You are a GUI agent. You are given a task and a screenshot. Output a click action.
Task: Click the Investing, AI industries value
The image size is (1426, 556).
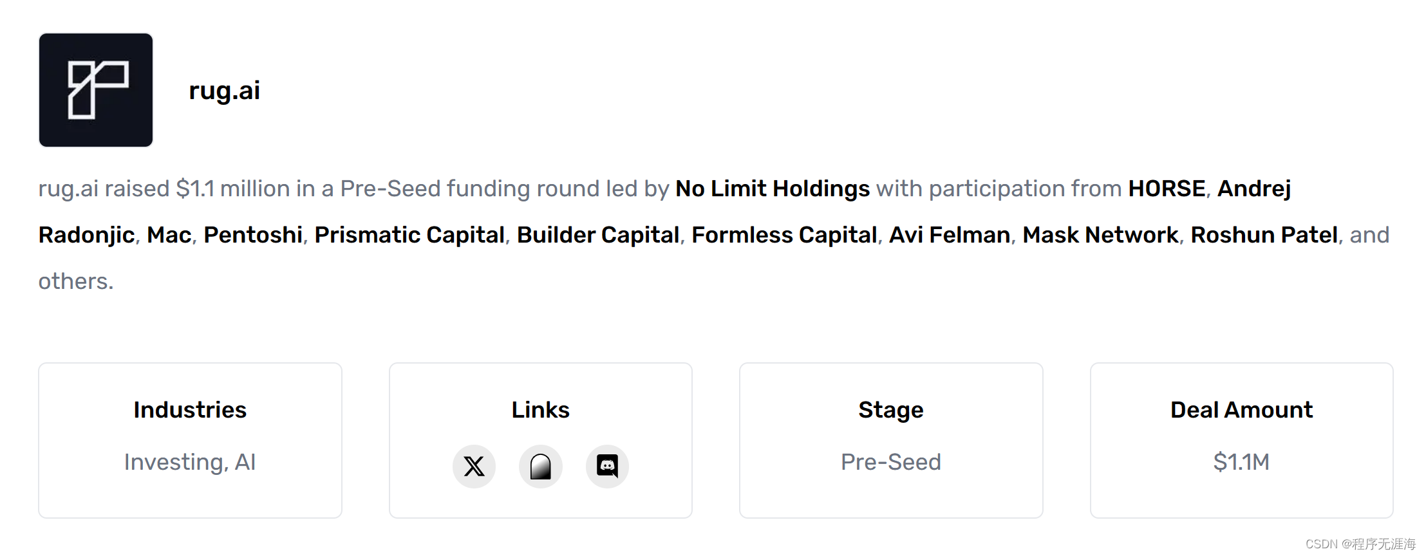click(190, 462)
